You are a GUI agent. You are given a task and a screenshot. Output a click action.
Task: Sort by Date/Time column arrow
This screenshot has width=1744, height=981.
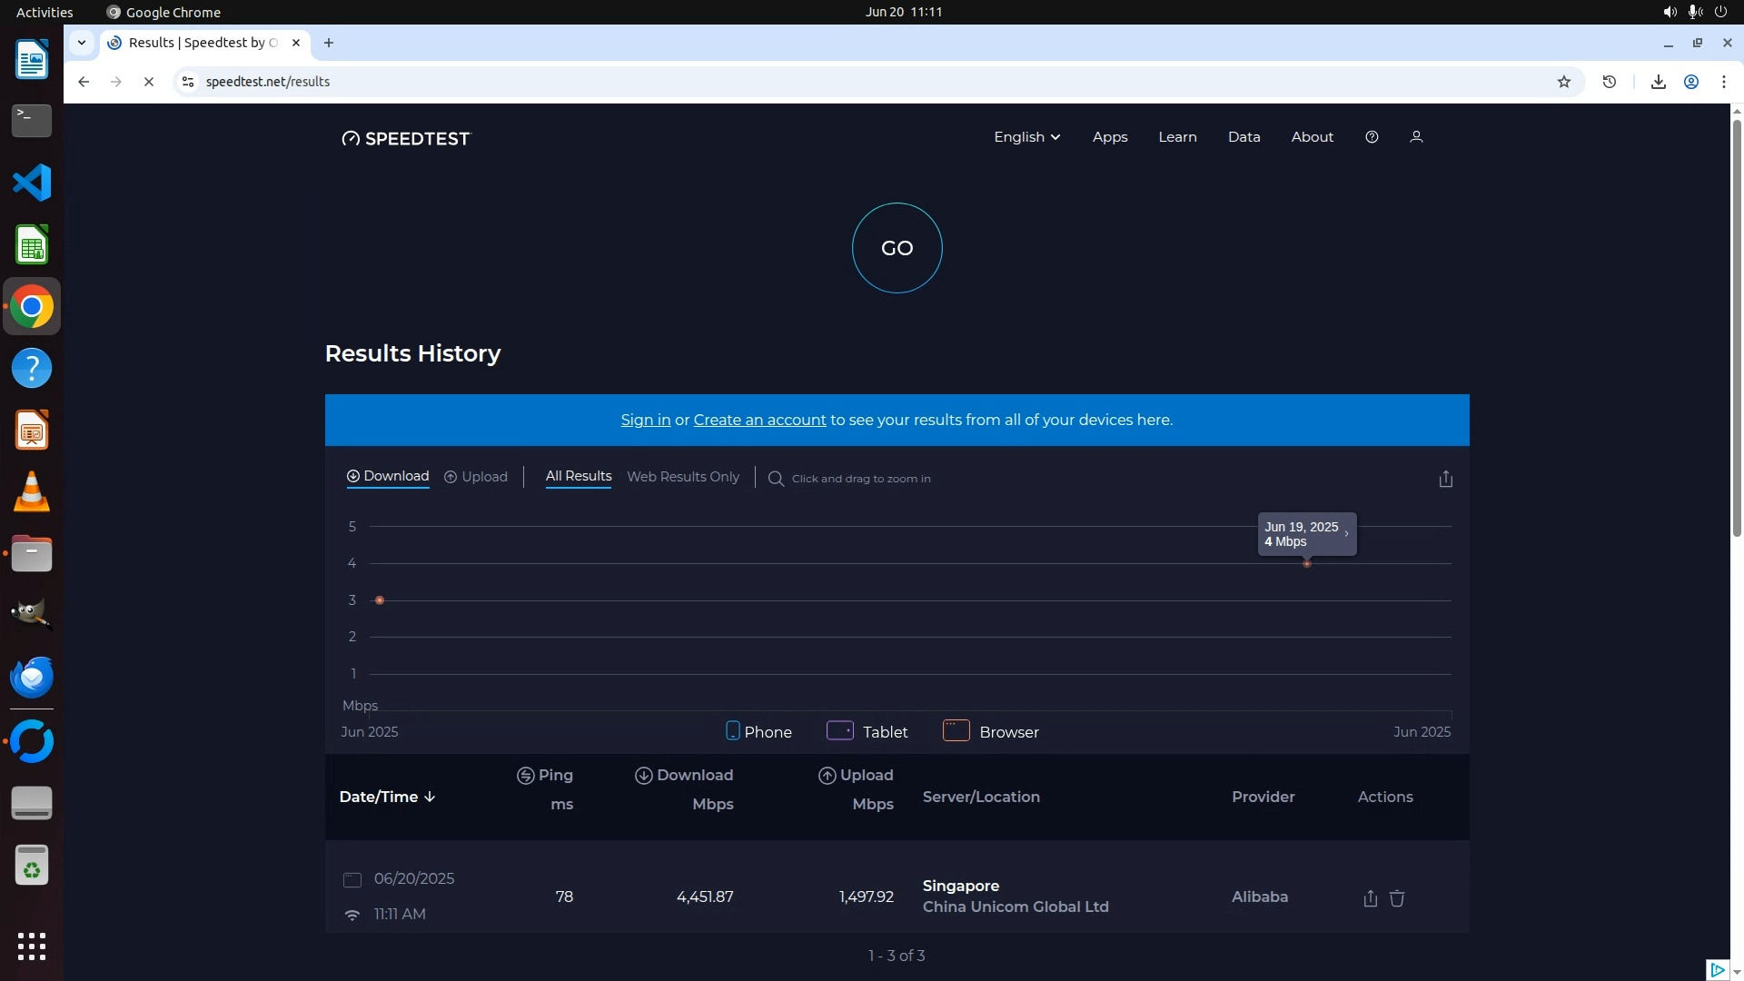point(430,797)
